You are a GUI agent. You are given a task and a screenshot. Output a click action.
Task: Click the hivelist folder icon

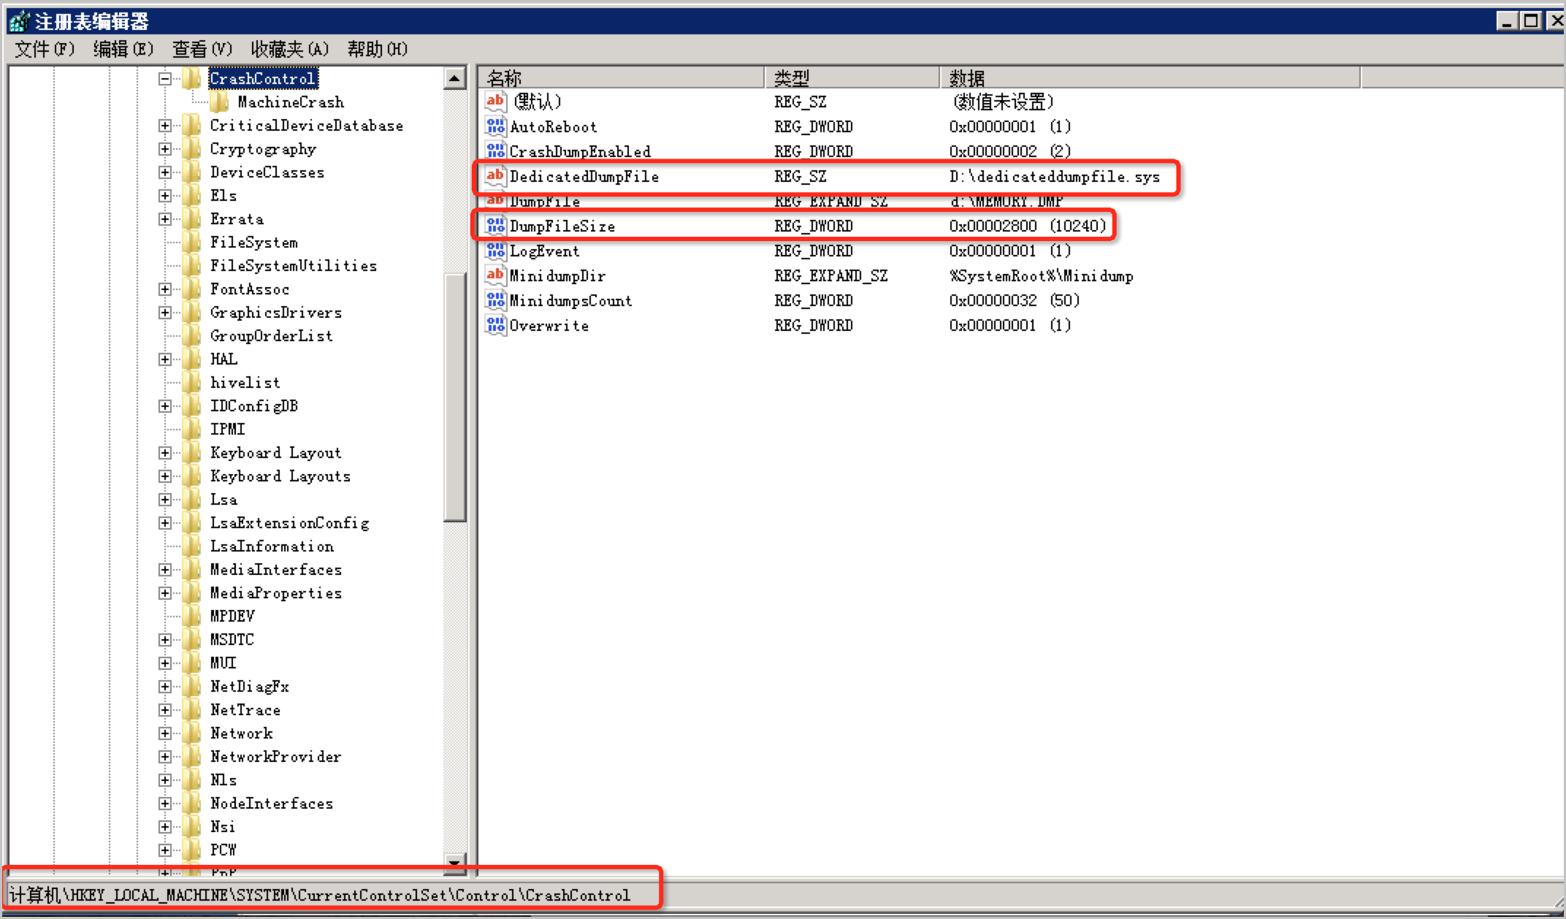[192, 382]
